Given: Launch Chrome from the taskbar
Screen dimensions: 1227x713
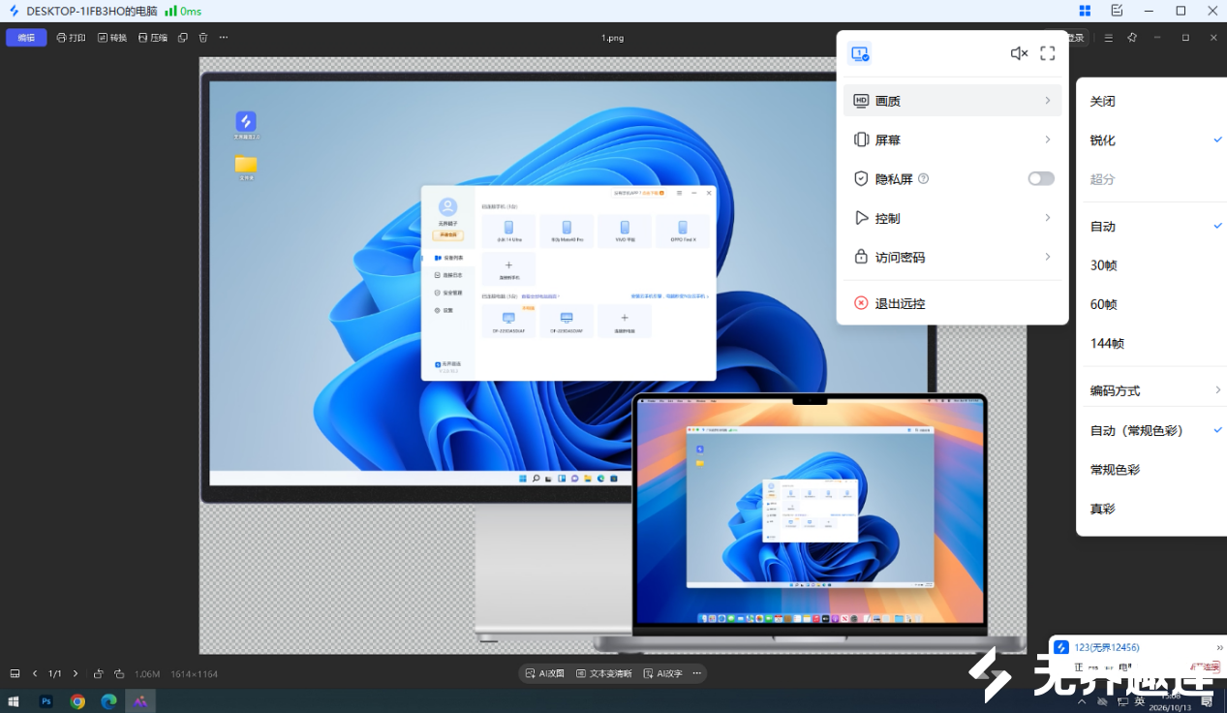Looking at the screenshot, I should click(x=77, y=701).
